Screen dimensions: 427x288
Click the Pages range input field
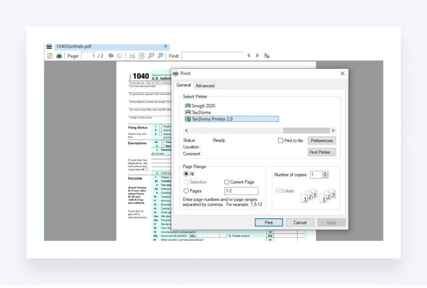tap(240, 191)
